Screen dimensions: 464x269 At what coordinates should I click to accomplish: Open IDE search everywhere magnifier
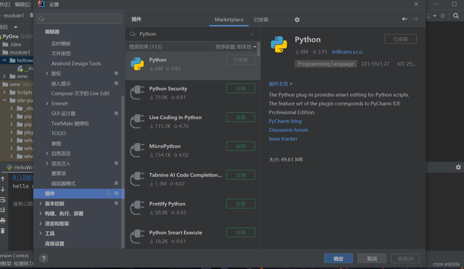[456, 16]
